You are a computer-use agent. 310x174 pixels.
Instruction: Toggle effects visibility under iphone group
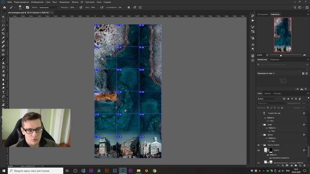click(267, 138)
